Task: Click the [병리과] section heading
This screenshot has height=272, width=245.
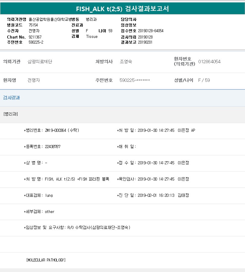Action: tap(11, 114)
